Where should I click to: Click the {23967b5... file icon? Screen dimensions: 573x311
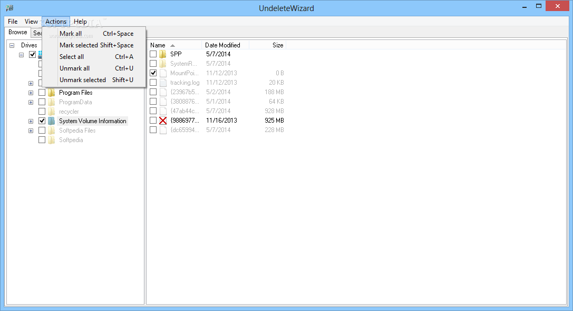(x=163, y=92)
